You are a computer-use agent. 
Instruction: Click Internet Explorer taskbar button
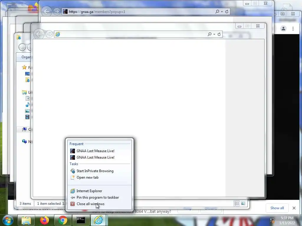click(99, 220)
